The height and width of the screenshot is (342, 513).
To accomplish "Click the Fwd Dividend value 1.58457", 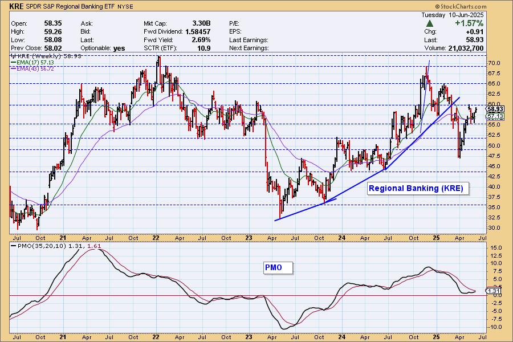I will point(198,32).
